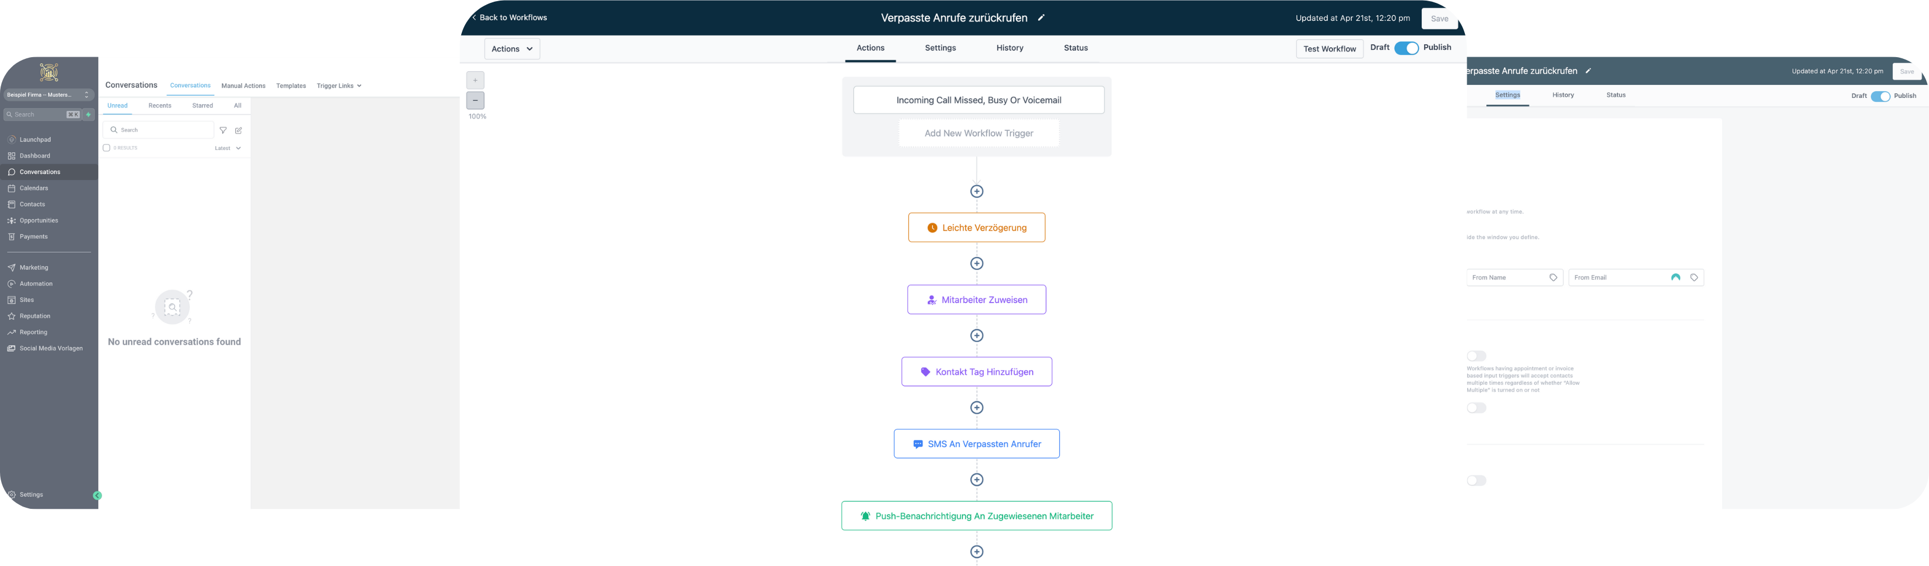Add a step after the Push-Benachrichtigung action

pos(976,552)
